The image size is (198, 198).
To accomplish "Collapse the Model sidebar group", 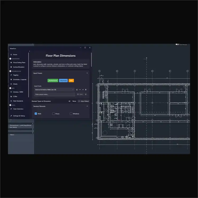I will (10, 105).
